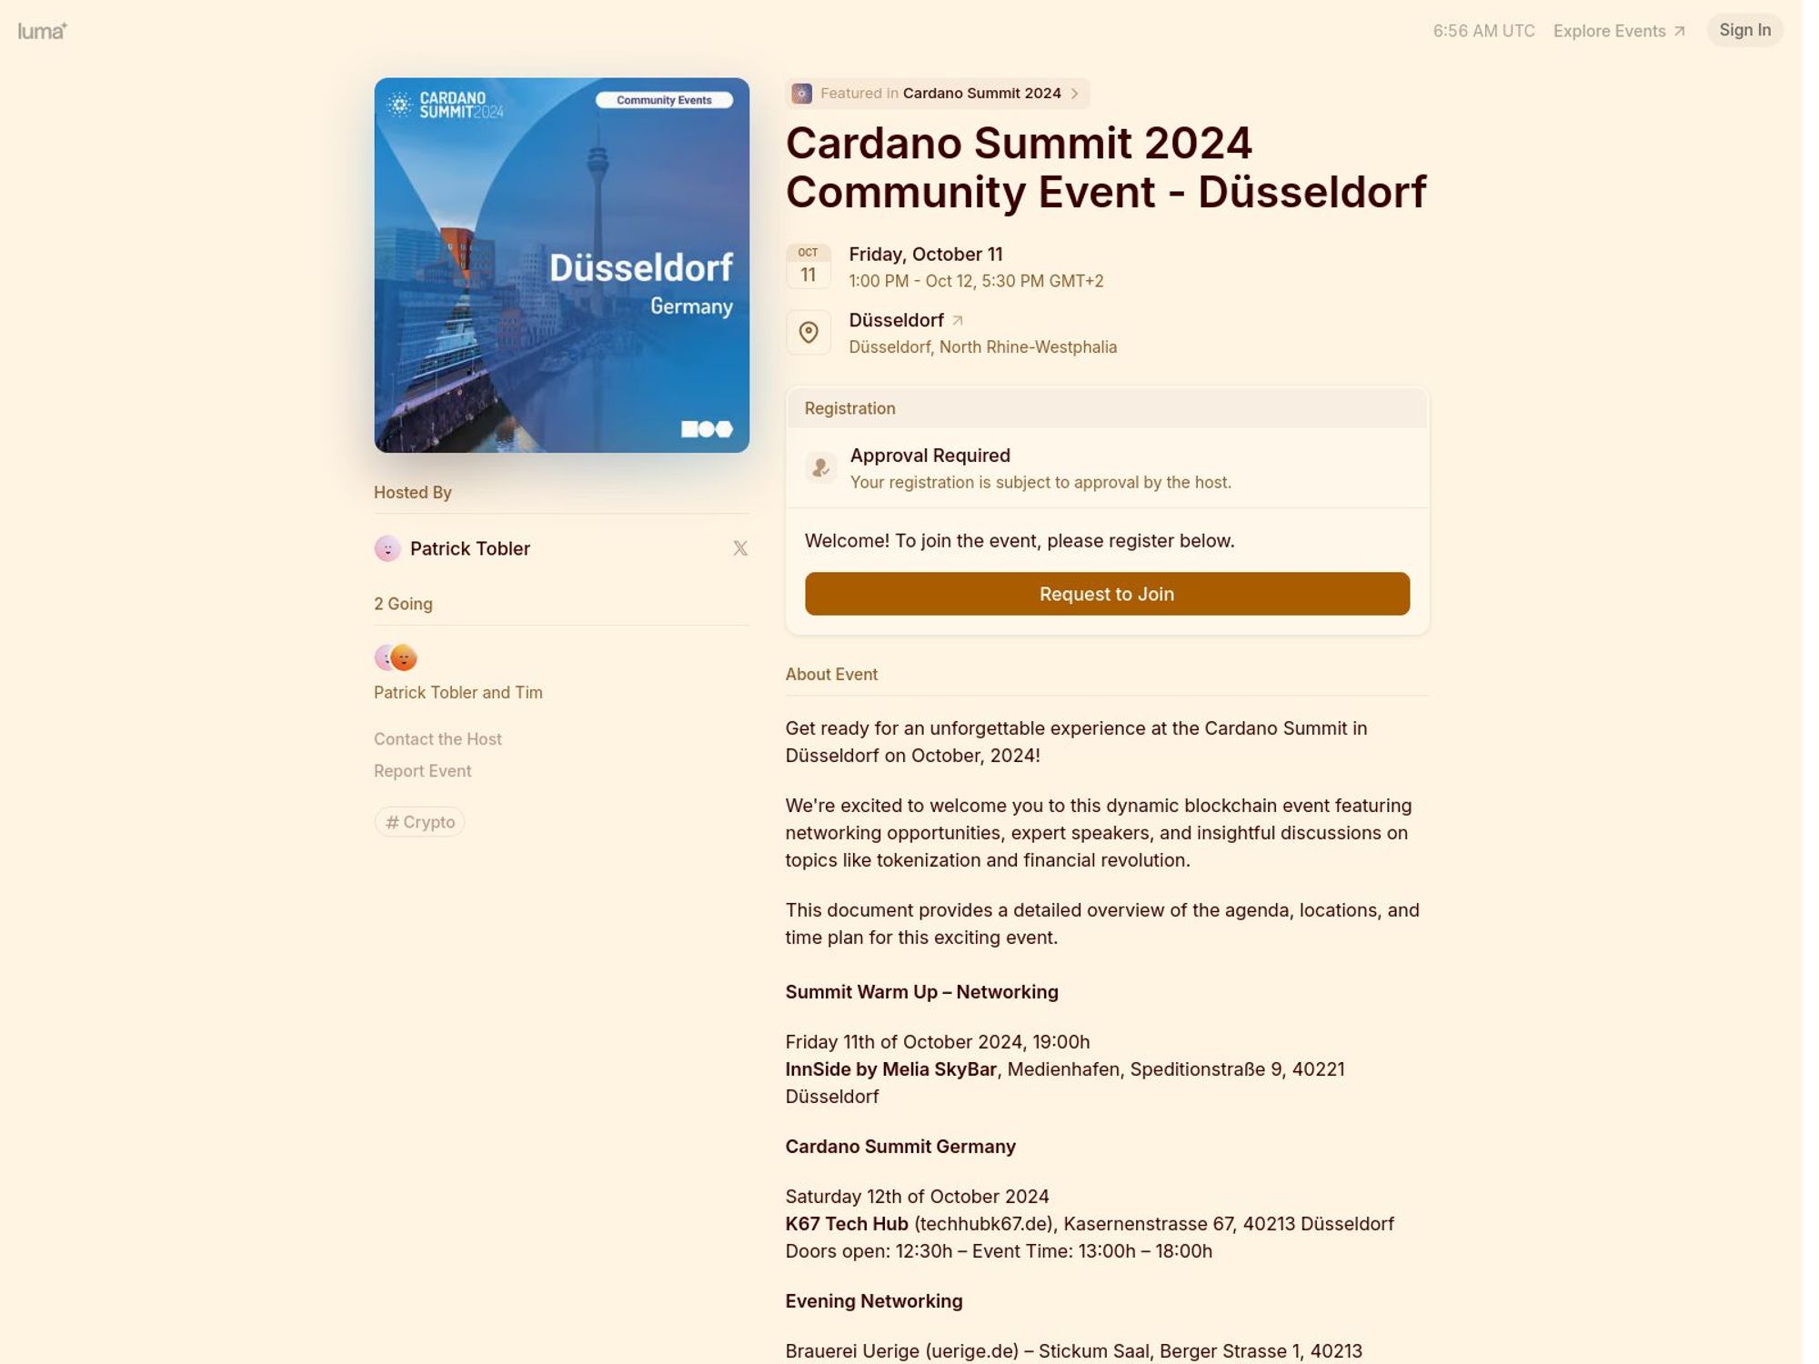Click the Cardano Summit 2024 featured badge icon
The width and height of the screenshot is (1819, 1364).
[x=800, y=92]
